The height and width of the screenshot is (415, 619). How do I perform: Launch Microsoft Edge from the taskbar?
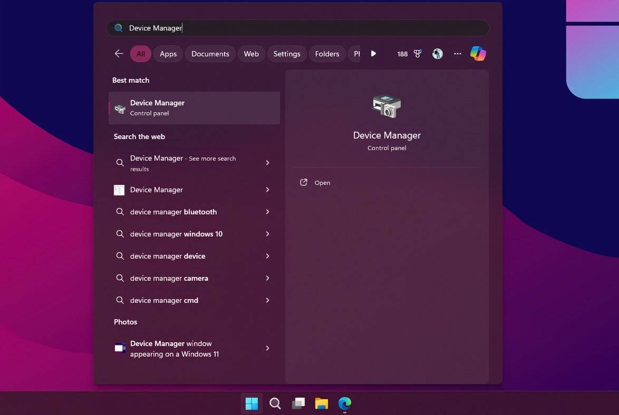coord(345,403)
